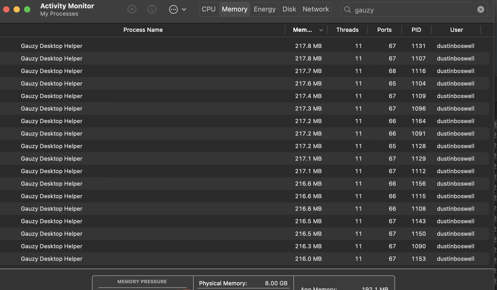
Task: Inspect process details with the info icon
Action: [152, 9]
